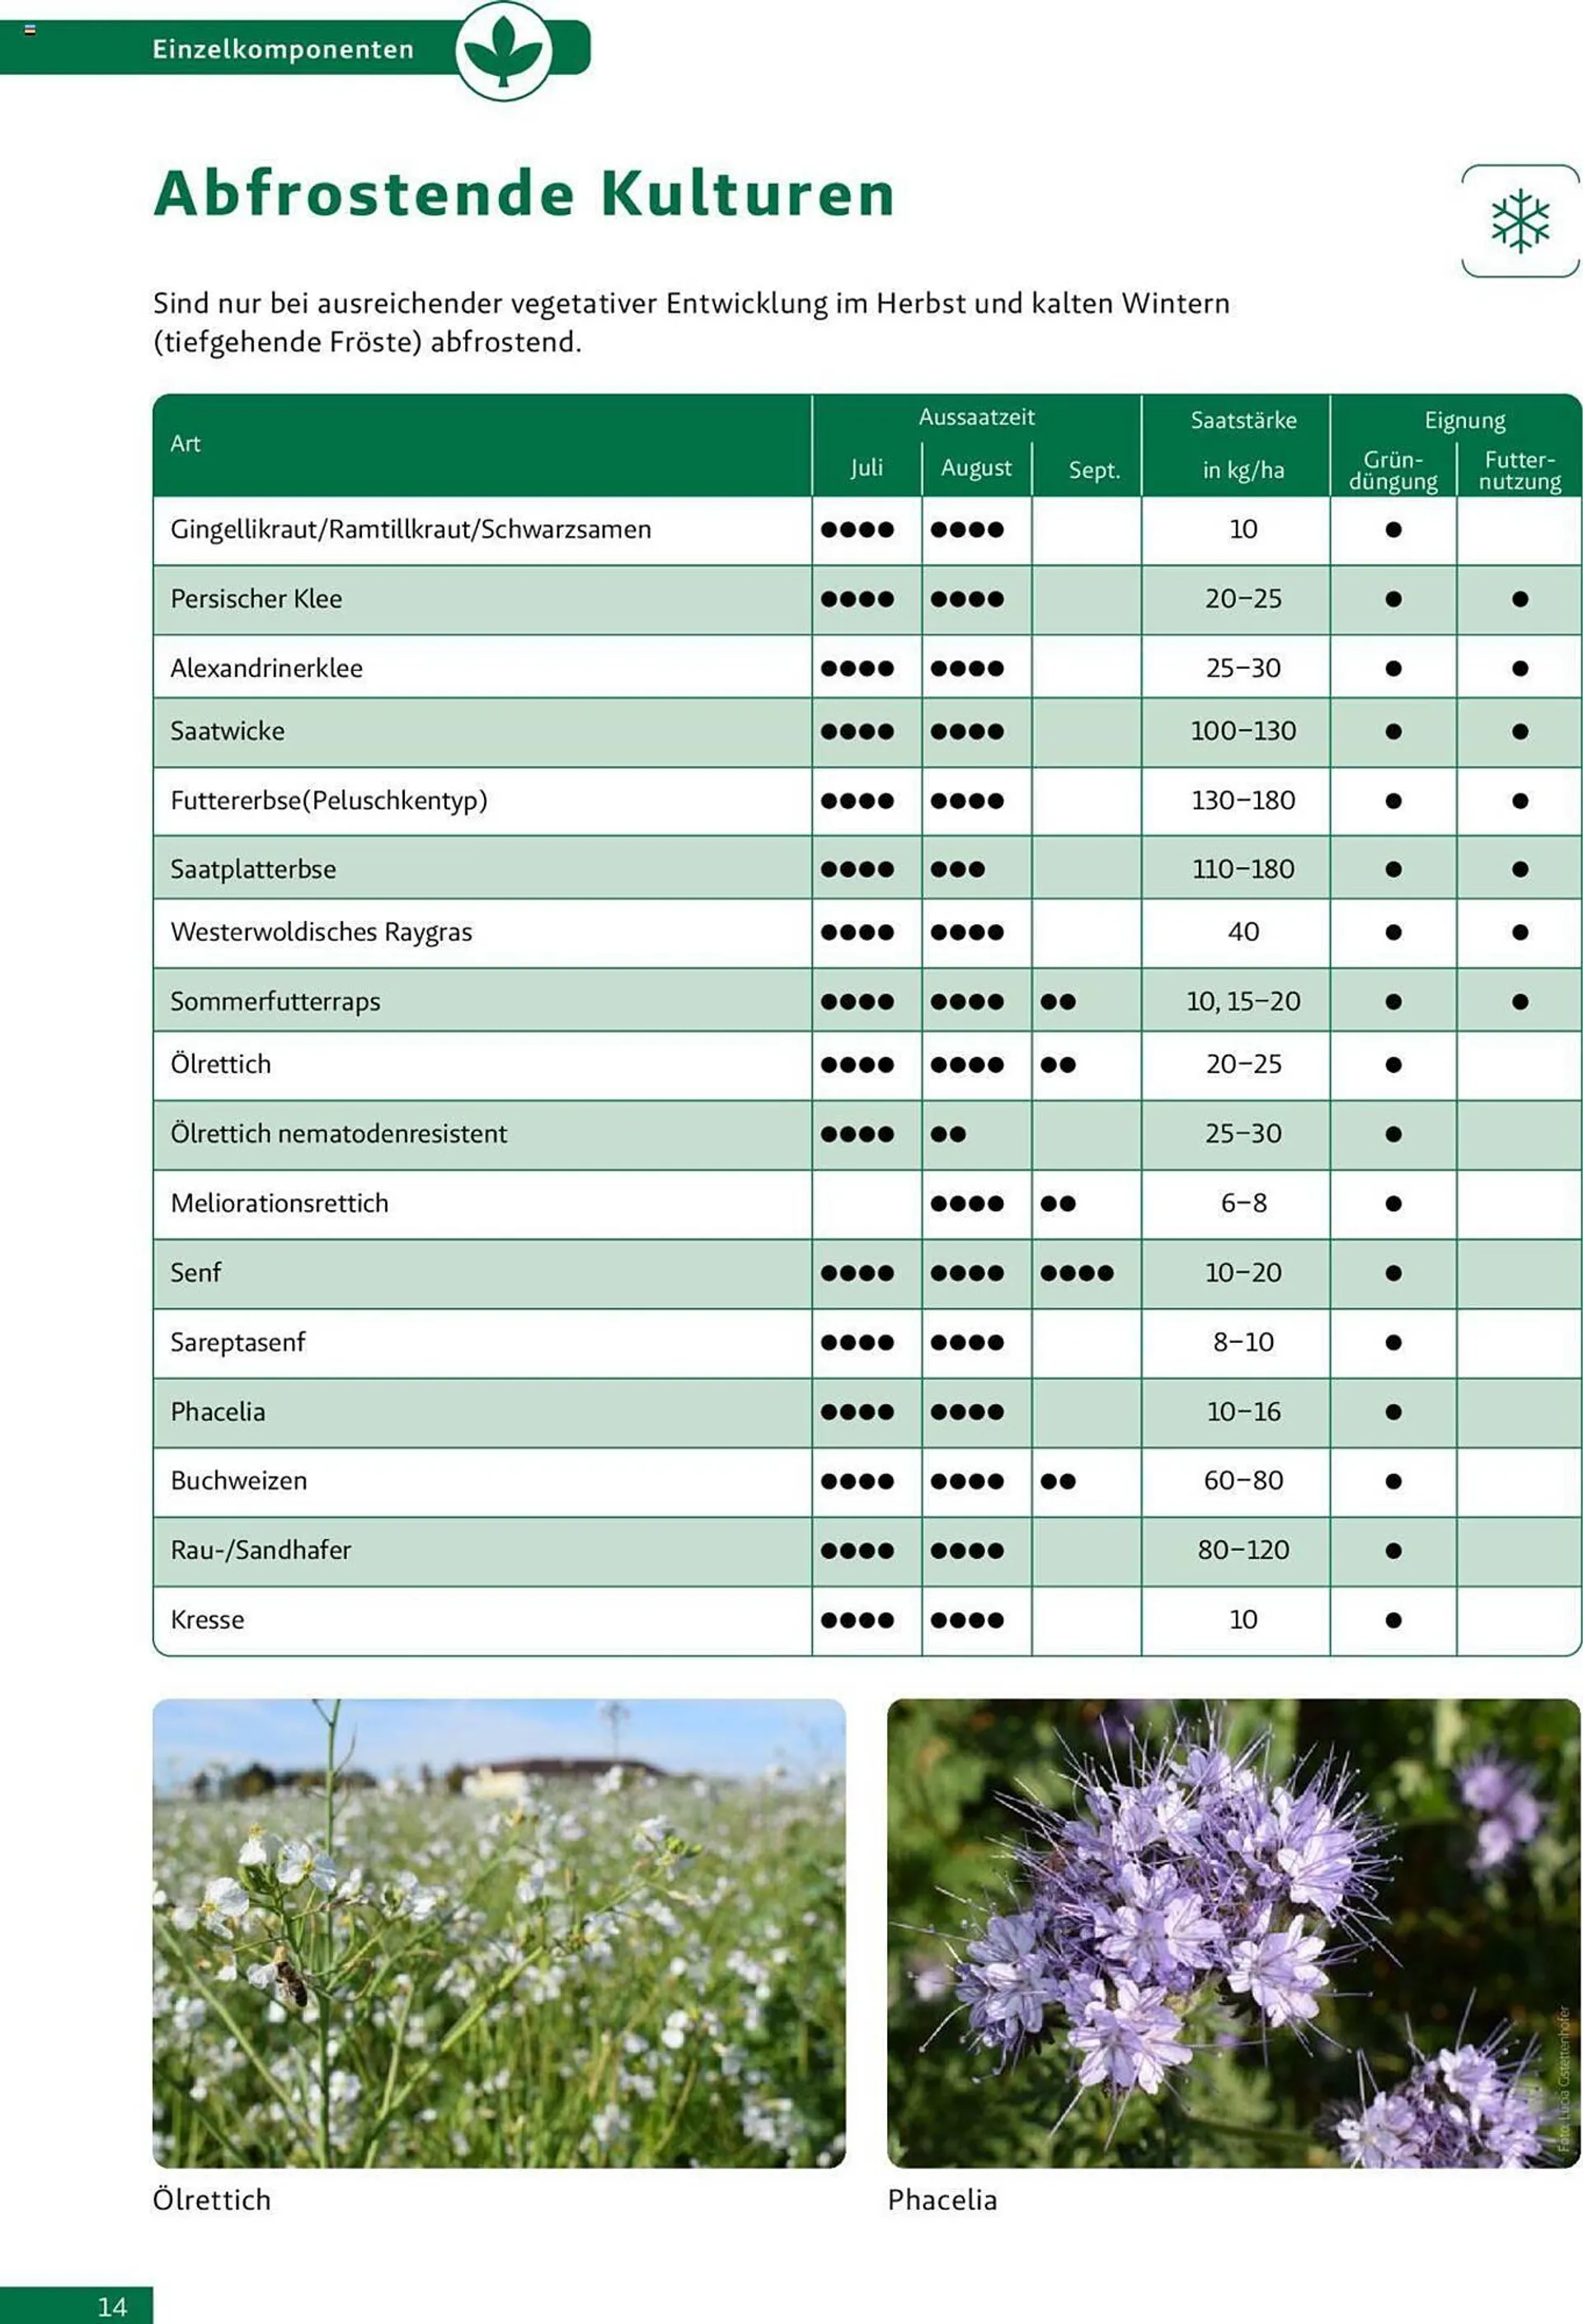Select the Senf row name

point(195,1272)
